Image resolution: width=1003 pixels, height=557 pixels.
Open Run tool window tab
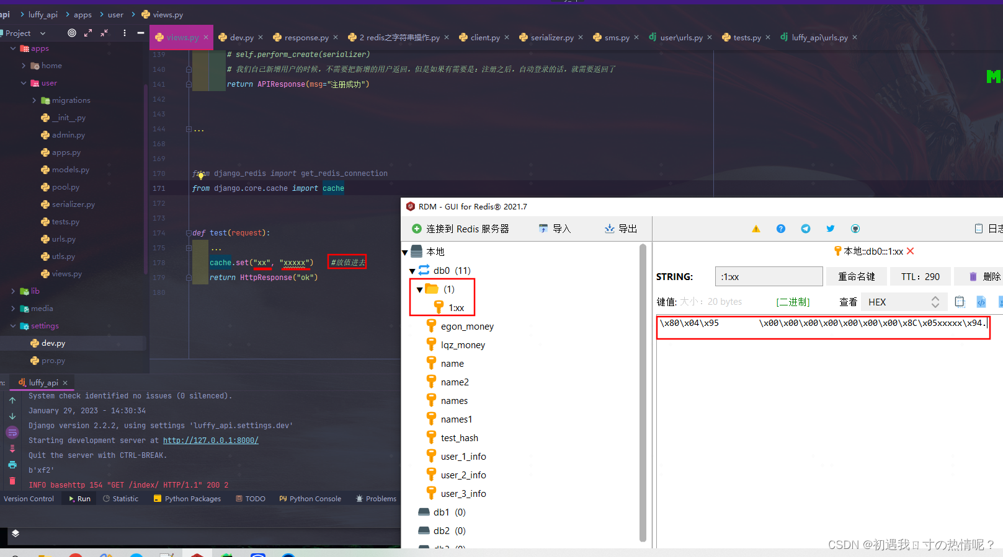tap(79, 499)
